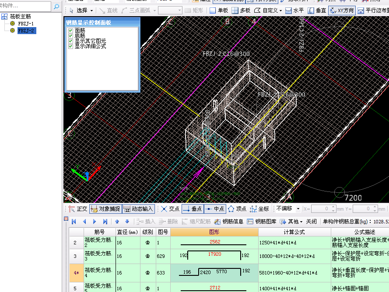Toggle 坐标 coordinate snap
Viewport: 389px width, 292px height.
click(x=259, y=209)
